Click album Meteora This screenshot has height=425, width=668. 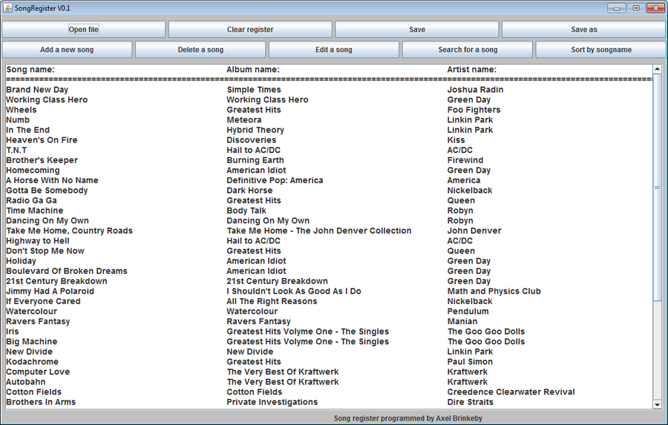(x=244, y=119)
